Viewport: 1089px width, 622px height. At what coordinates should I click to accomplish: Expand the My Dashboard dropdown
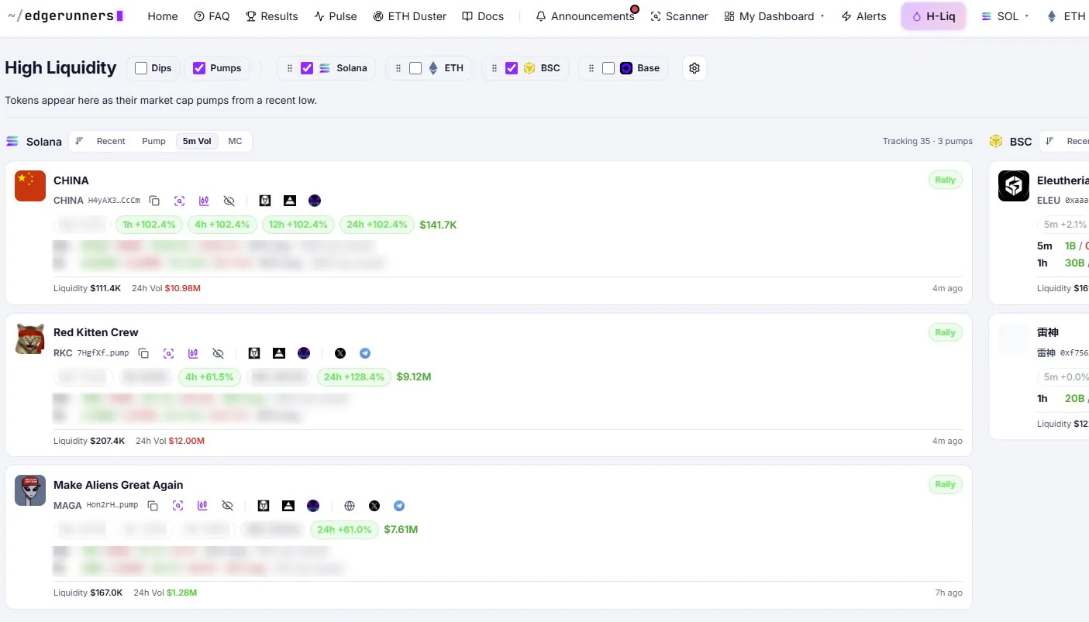click(774, 16)
